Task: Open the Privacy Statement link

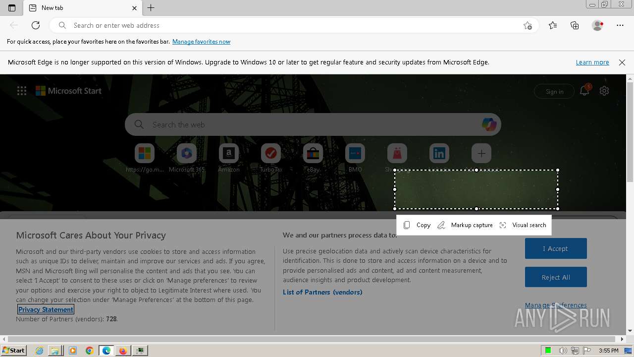Action: [46, 309]
